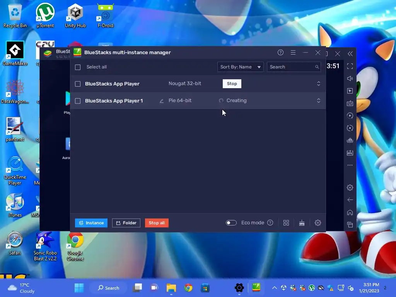
Task: Select Sonic Robo Blast 2 desktop shortcut
Action: point(45,246)
